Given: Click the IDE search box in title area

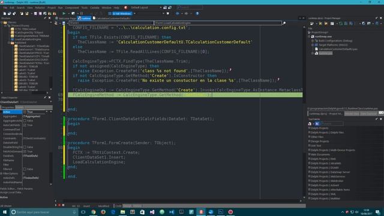Looking at the screenshot, I should click(190, 8).
